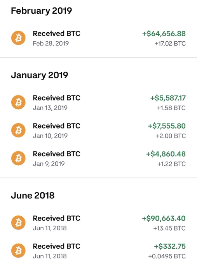The width and height of the screenshot is (197, 265).
Task: Tap the Bitcoin icon for Feb 28, 2019
Action: [18, 38]
